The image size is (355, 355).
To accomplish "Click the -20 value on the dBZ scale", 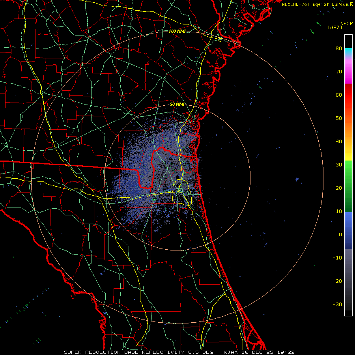I will [337, 281].
